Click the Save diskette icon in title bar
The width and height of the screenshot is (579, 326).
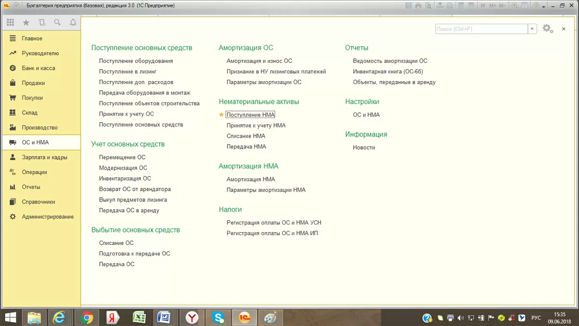(408, 6)
